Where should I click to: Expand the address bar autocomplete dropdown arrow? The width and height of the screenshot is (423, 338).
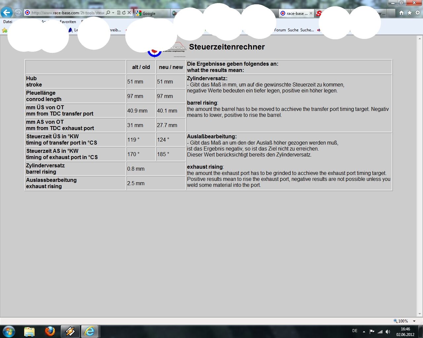113,13
